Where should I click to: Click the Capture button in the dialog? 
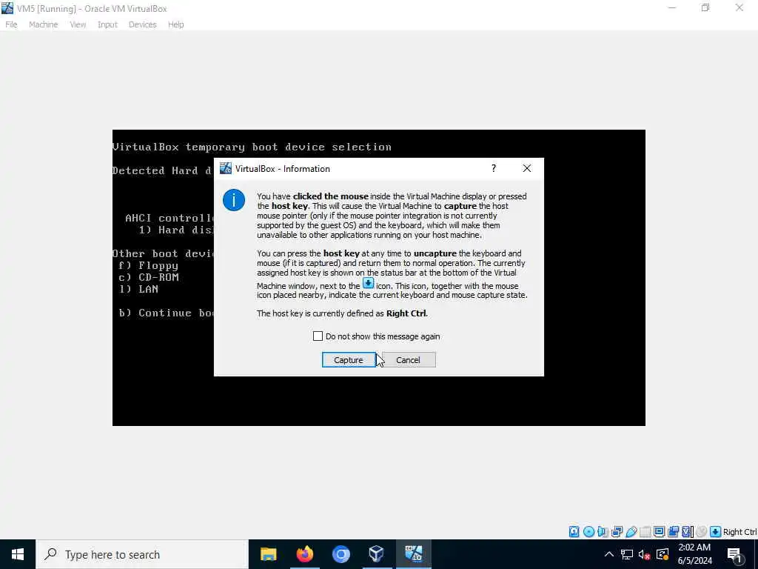pos(348,359)
